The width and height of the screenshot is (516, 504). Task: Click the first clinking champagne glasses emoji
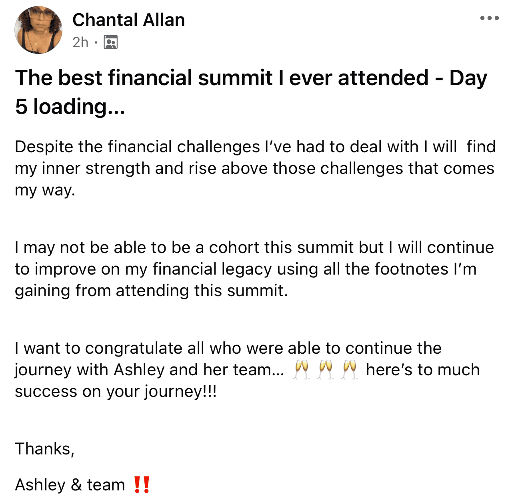pyautogui.click(x=301, y=370)
